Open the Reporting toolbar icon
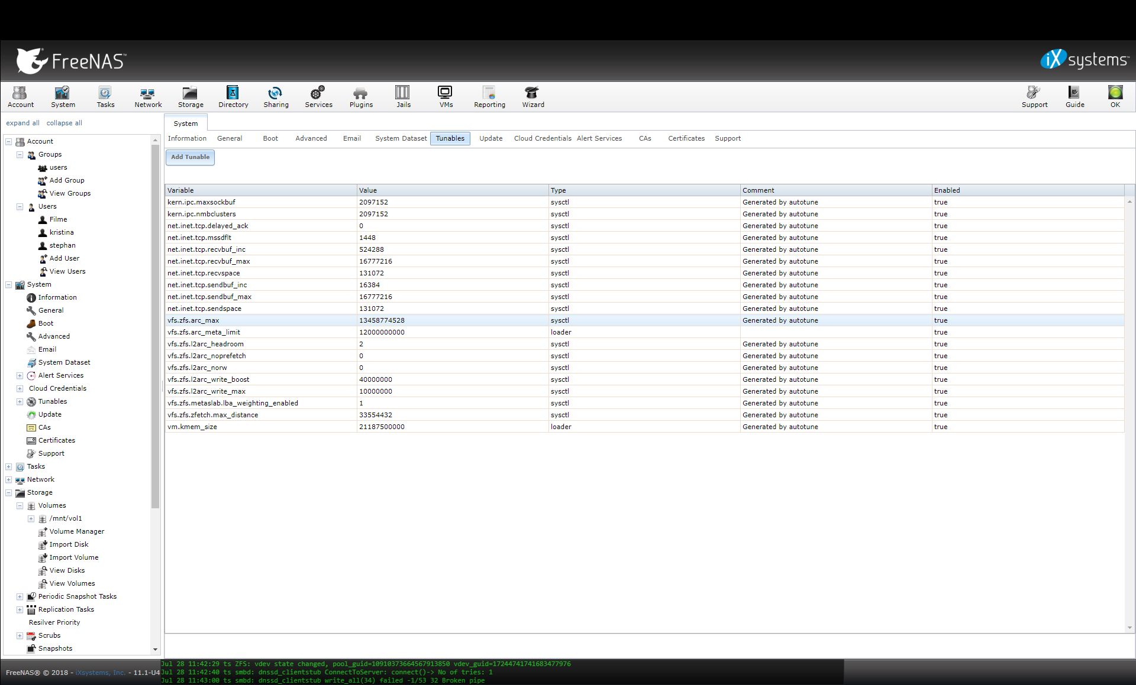This screenshot has width=1136, height=685. click(489, 97)
